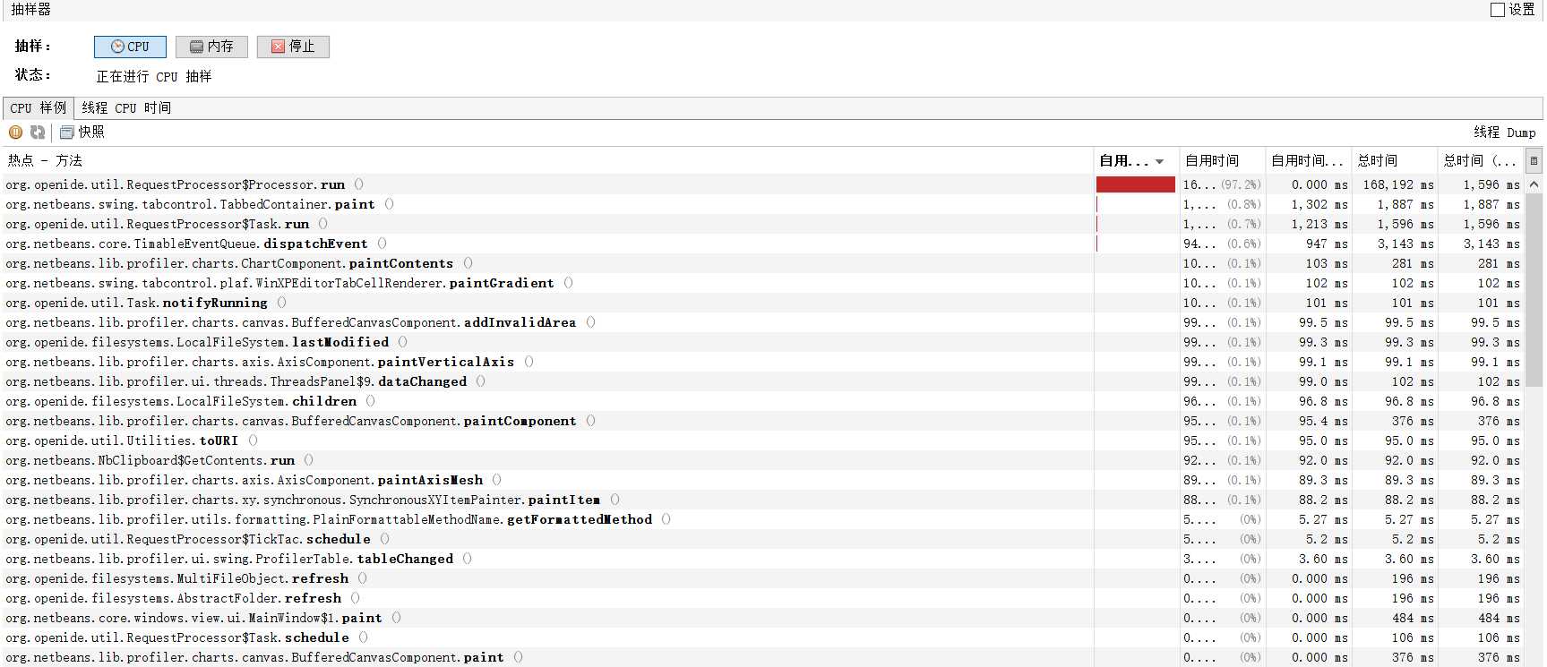The height and width of the screenshot is (667, 1547).
Task: Sort by the 自用时间 column header
Action: click(1222, 160)
